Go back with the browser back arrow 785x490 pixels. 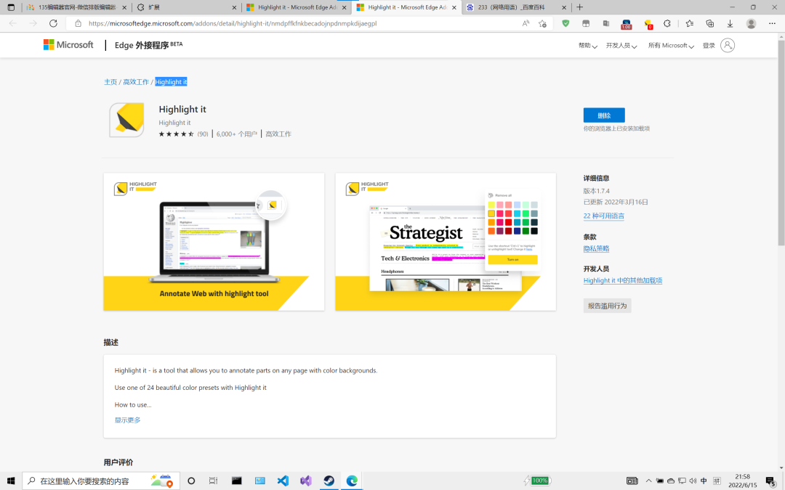tap(13, 23)
